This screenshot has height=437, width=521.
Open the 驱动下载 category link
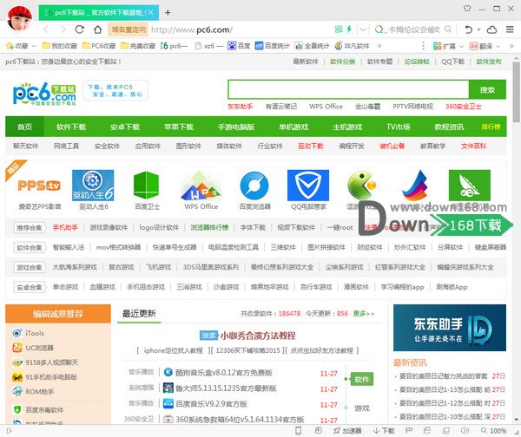[311, 146]
